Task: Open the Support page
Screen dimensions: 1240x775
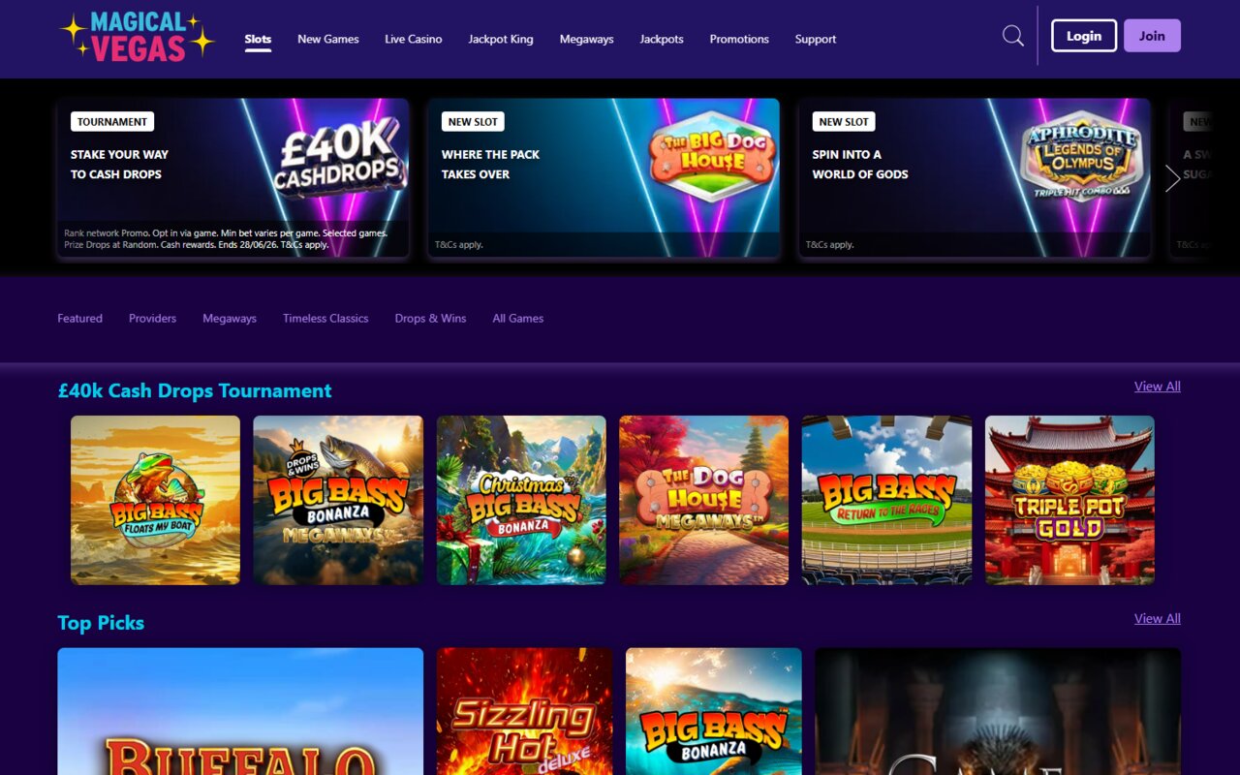Action: pos(816,40)
